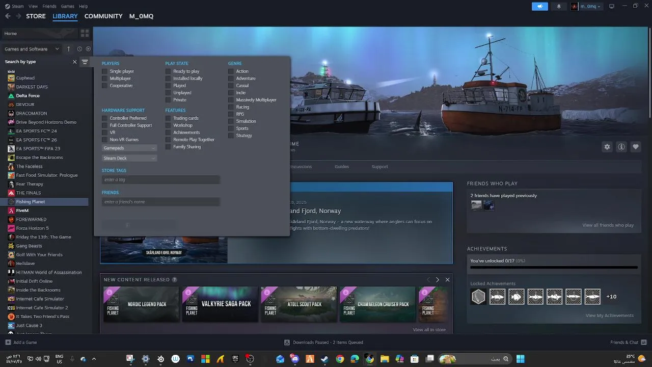Add Fishing Planet to favorites heart
This screenshot has height=367, width=652.
point(635,147)
